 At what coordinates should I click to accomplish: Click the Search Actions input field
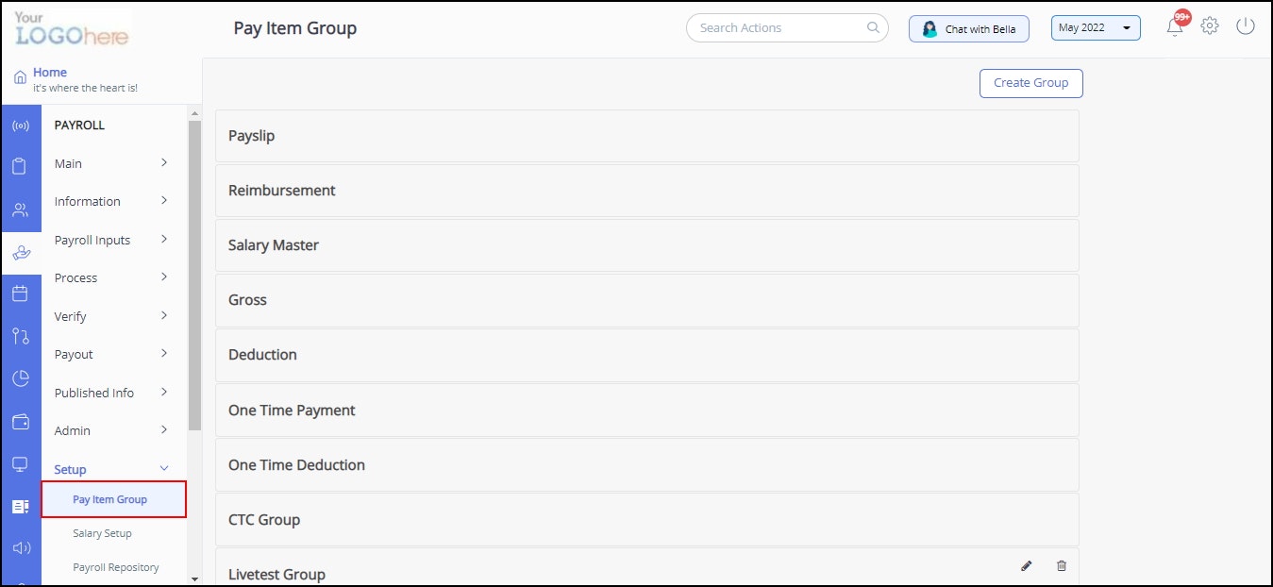point(787,27)
